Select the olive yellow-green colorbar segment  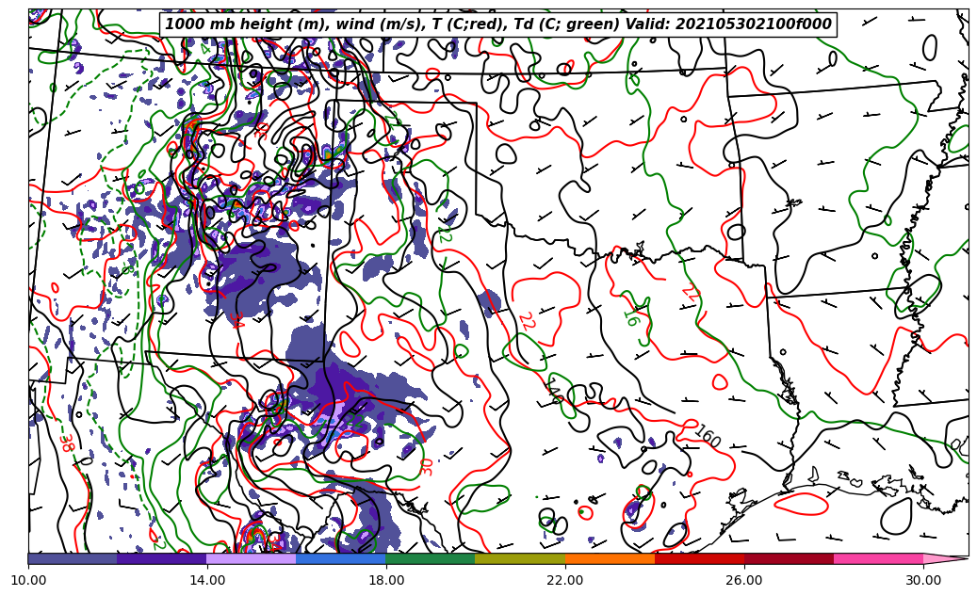pos(520,558)
